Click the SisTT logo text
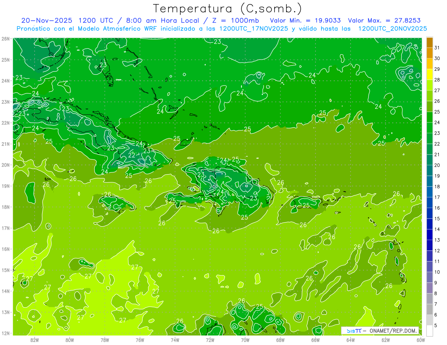The image size is (447, 345). click(x=354, y=330)
